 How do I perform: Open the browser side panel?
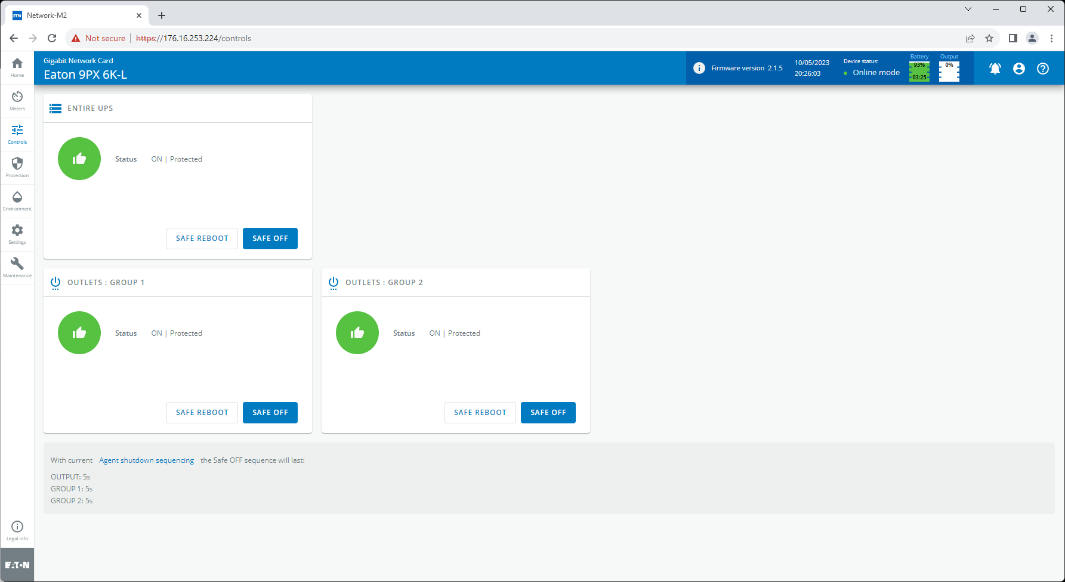[1013, 38]
